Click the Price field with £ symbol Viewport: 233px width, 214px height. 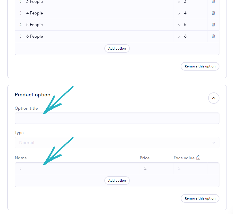coord(158,168)
